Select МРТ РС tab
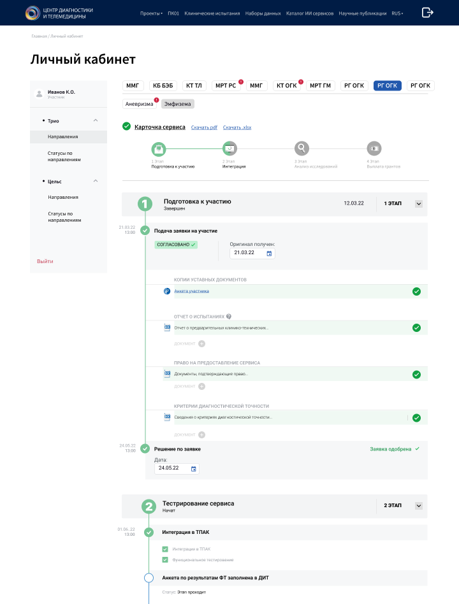Image resolution: width=459 pixels, height=604 pixels. [226, 85]
